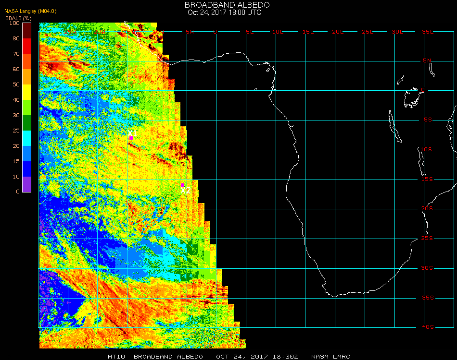Pick the yellow 40-50 legend swatch
The image size is (457, 360).
(27, 93)
